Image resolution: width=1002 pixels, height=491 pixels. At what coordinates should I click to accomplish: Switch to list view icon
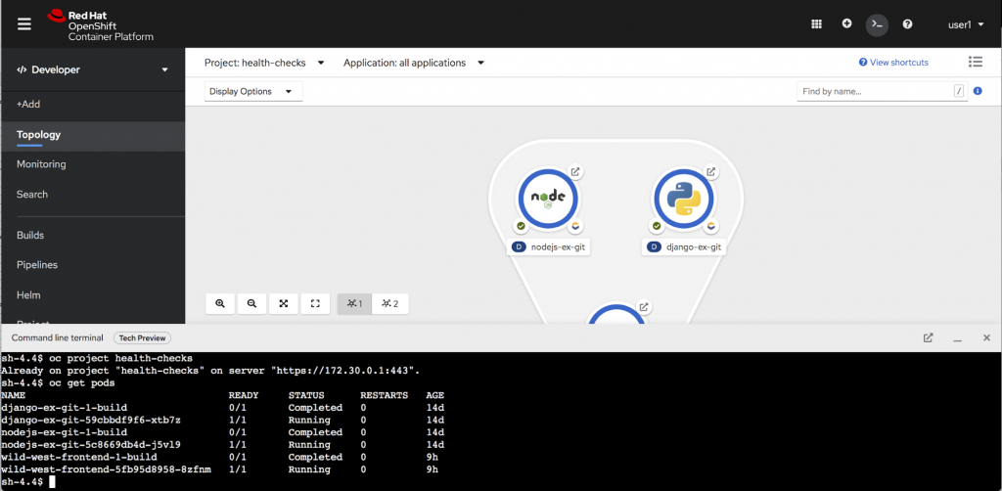(x=975, y=62)
